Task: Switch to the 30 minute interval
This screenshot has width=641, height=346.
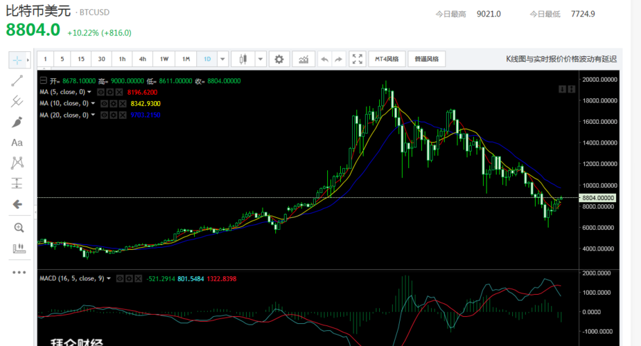Action: click(101, 59)
